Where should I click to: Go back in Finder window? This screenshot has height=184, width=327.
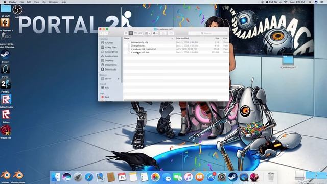click(102, 33)
